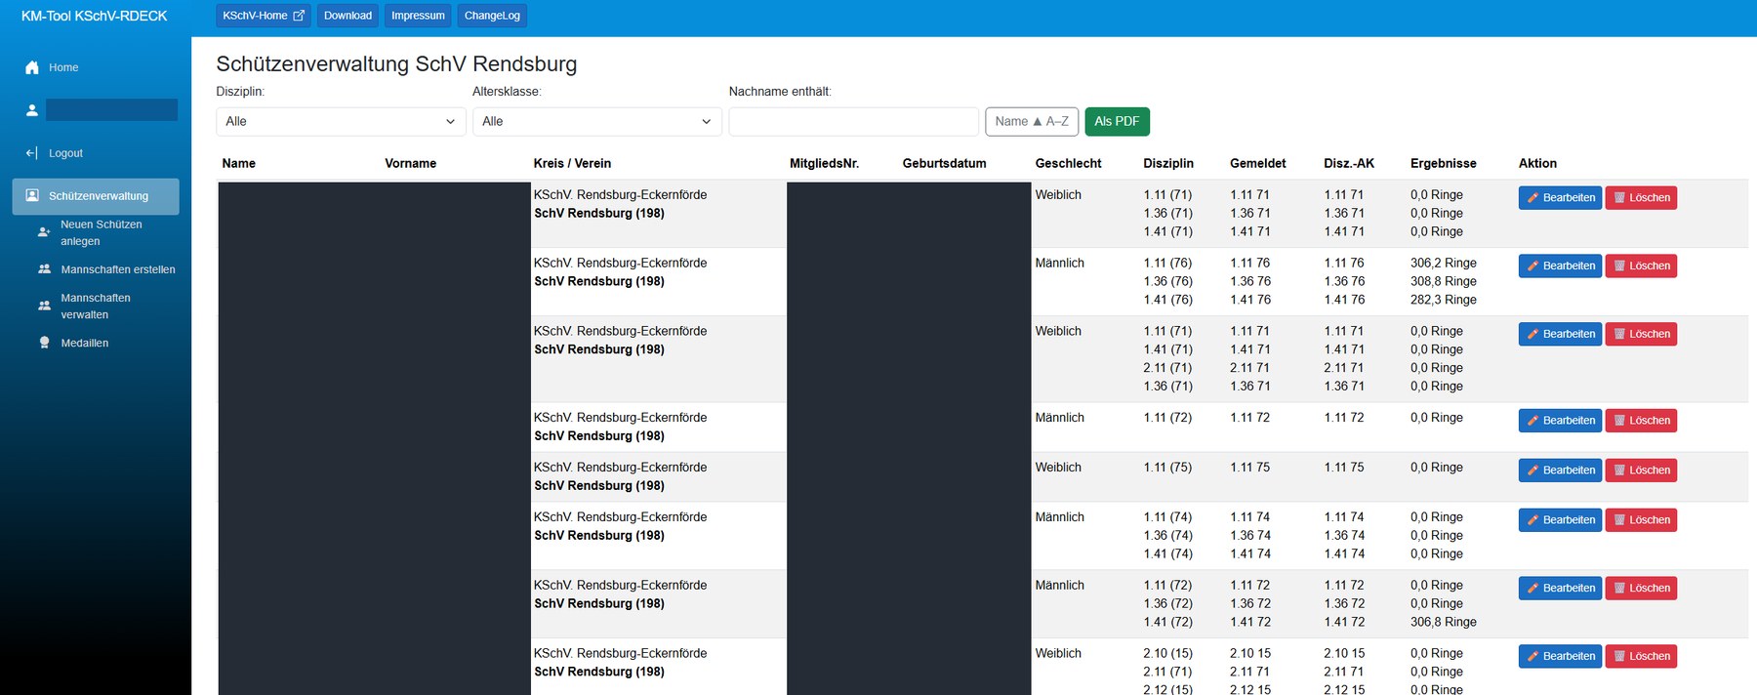Open the Impressum page
The height and width of the screenshot is (695, 1757).
pyautogui.click(x=418, y=16)
